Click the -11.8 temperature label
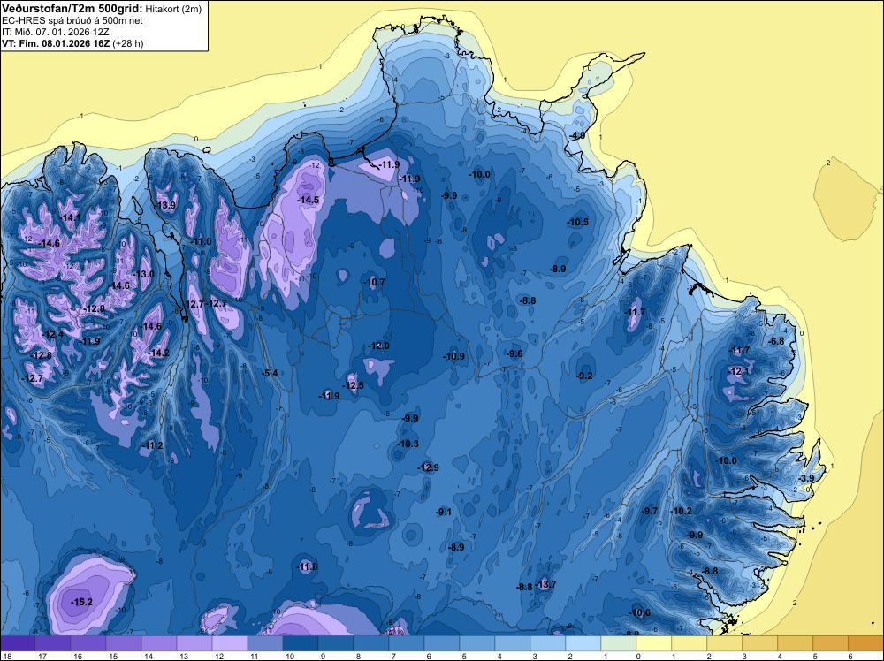Image resolution: width=884 pixels, height=661 pixels. coord(308,567)
